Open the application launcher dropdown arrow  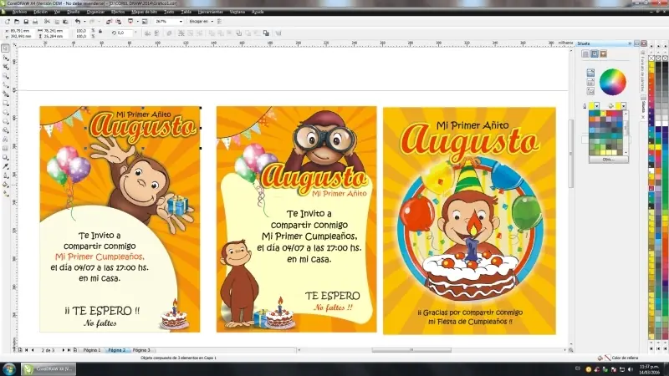pyautogui.click(x=137, y=22)
